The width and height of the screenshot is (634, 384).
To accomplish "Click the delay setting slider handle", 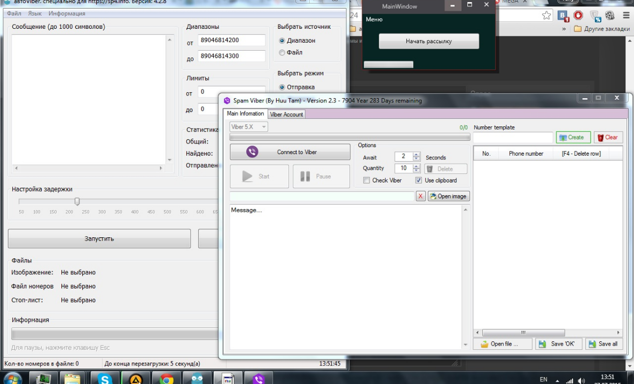I will tap(77, 201).
